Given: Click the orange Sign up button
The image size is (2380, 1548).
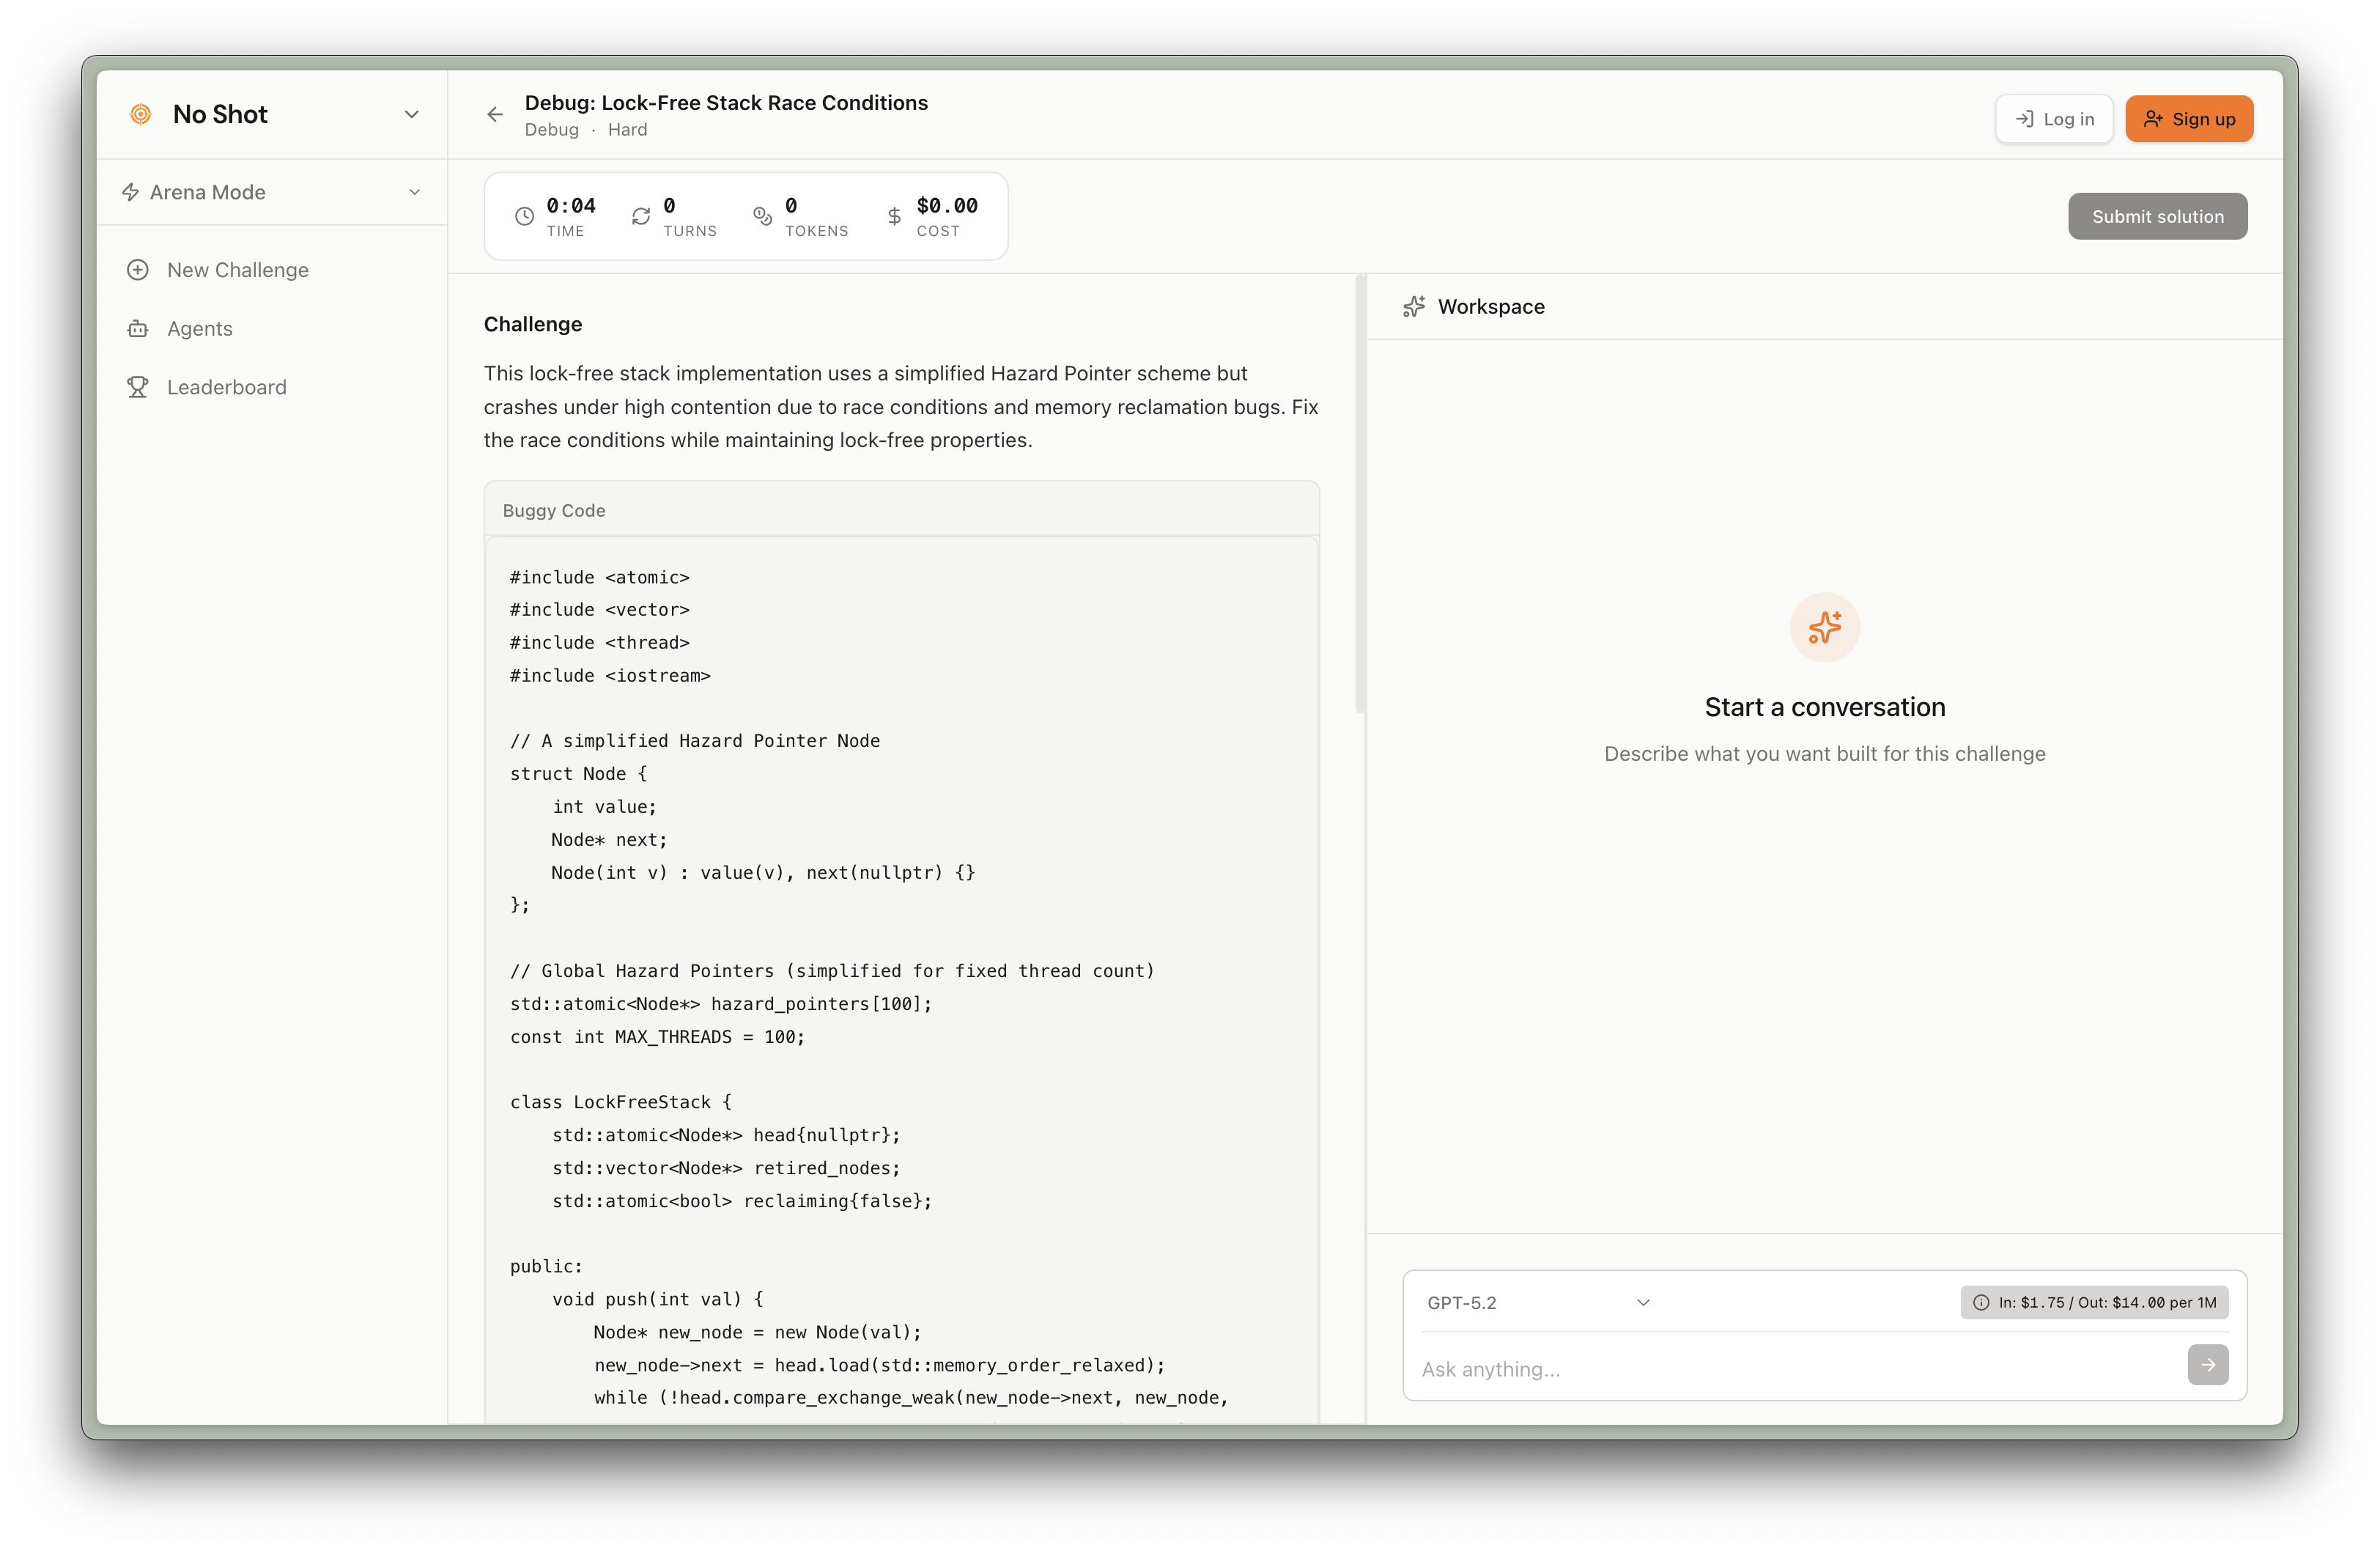Looking at the screenshot, I should point(2188,119).
